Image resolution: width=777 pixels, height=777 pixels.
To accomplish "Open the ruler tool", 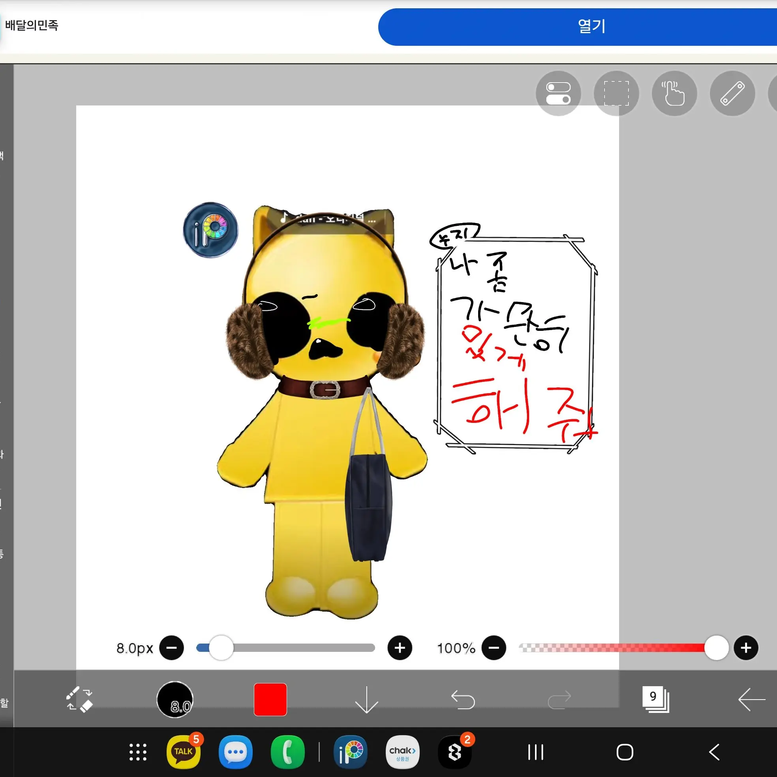I will [x=732, y=93].
